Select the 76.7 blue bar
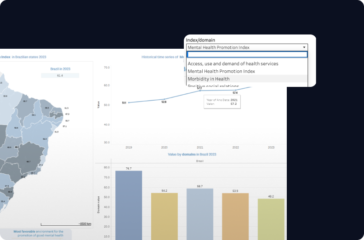Screen dimensions: 364x240 [x=129, y=205]
